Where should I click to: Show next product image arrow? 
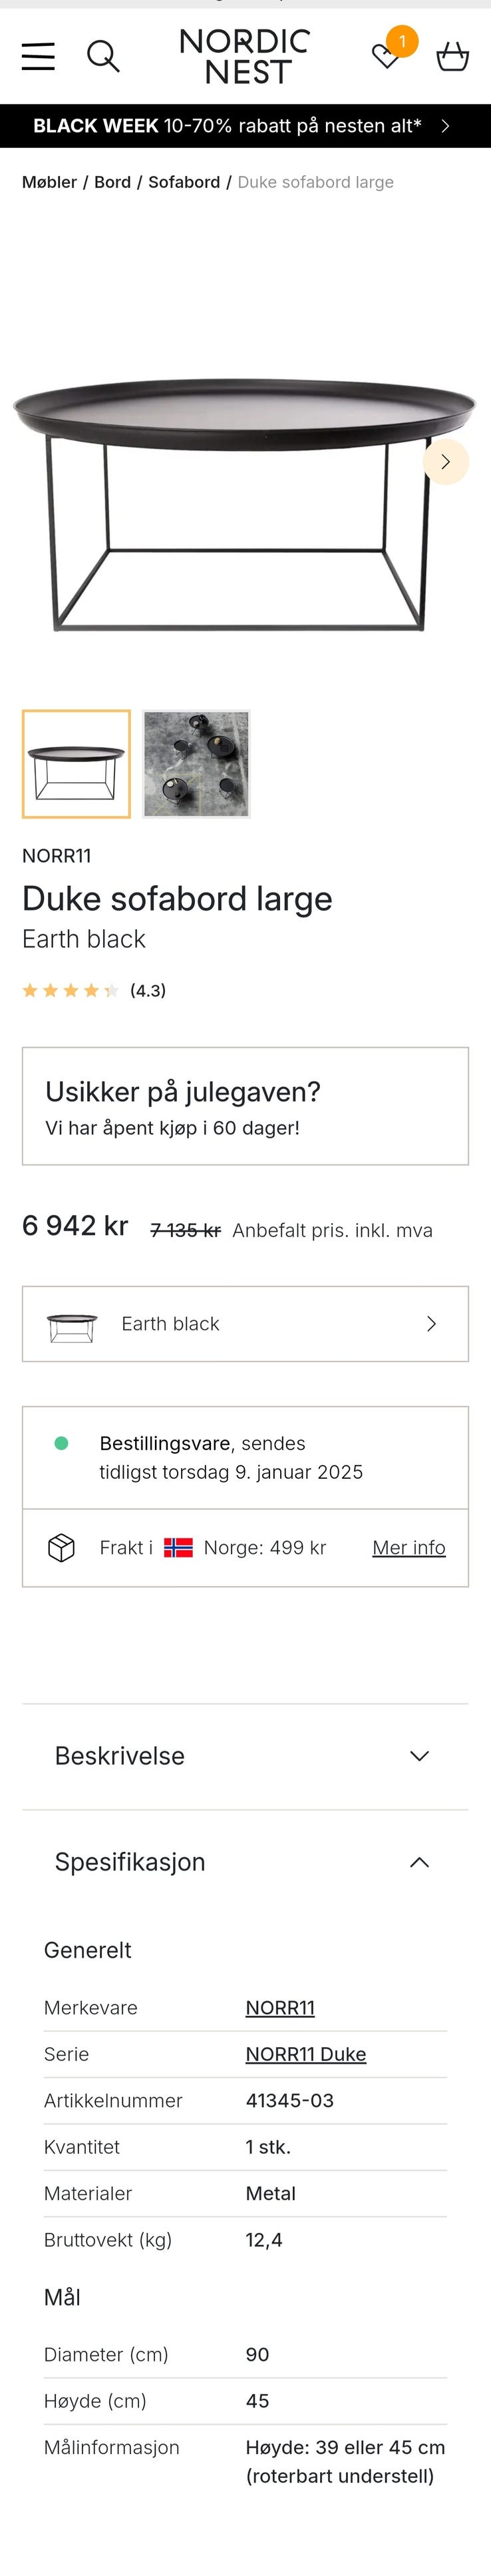pyautogui.click(x=445, y=462)
